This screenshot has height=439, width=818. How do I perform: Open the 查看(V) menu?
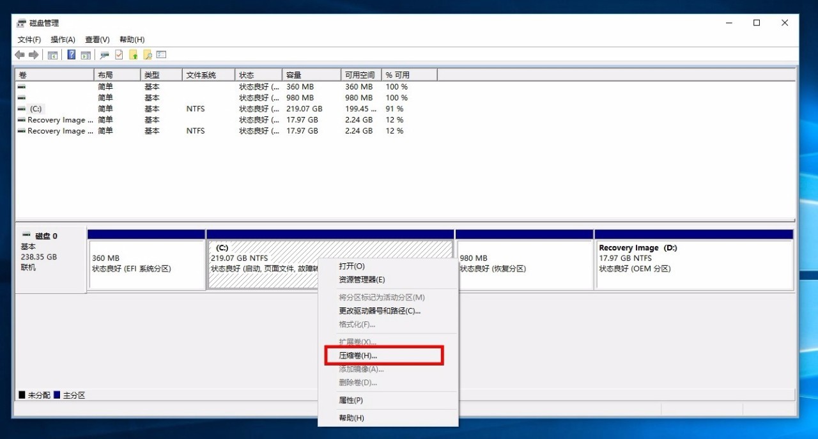pyautogui.click(x=96, y=39)
